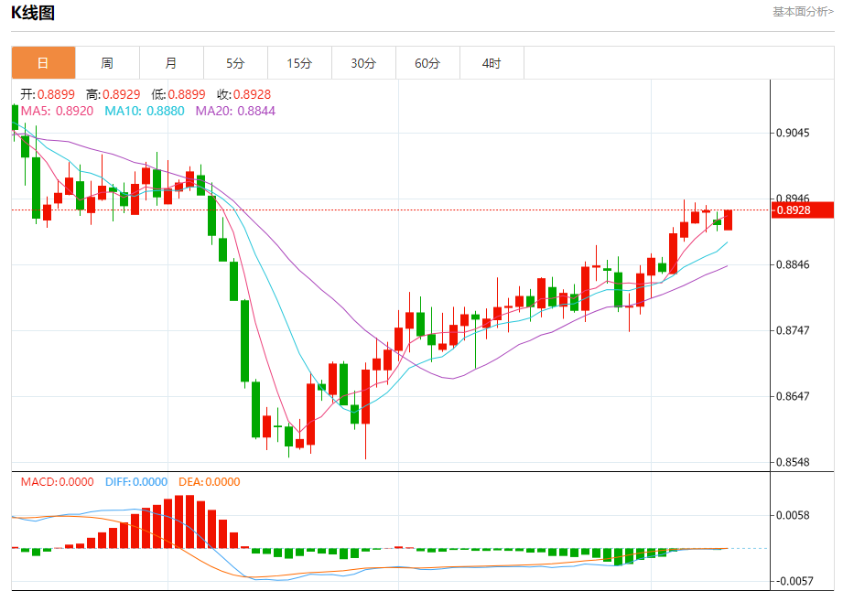Screen dimensions: 843x591
Task: Open the 15分 interval tab
Action: coord(299,63)
